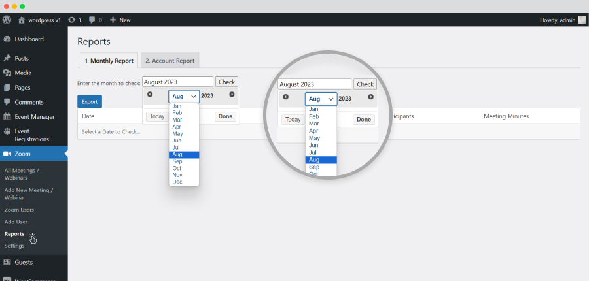Open pending updates circular-arrows icon showing 3
The height and width of the screenshot is (281, 589).
71,20
